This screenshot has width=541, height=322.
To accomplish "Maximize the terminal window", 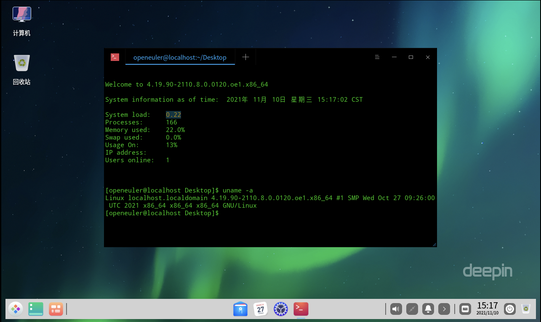I will coord(411,57).
